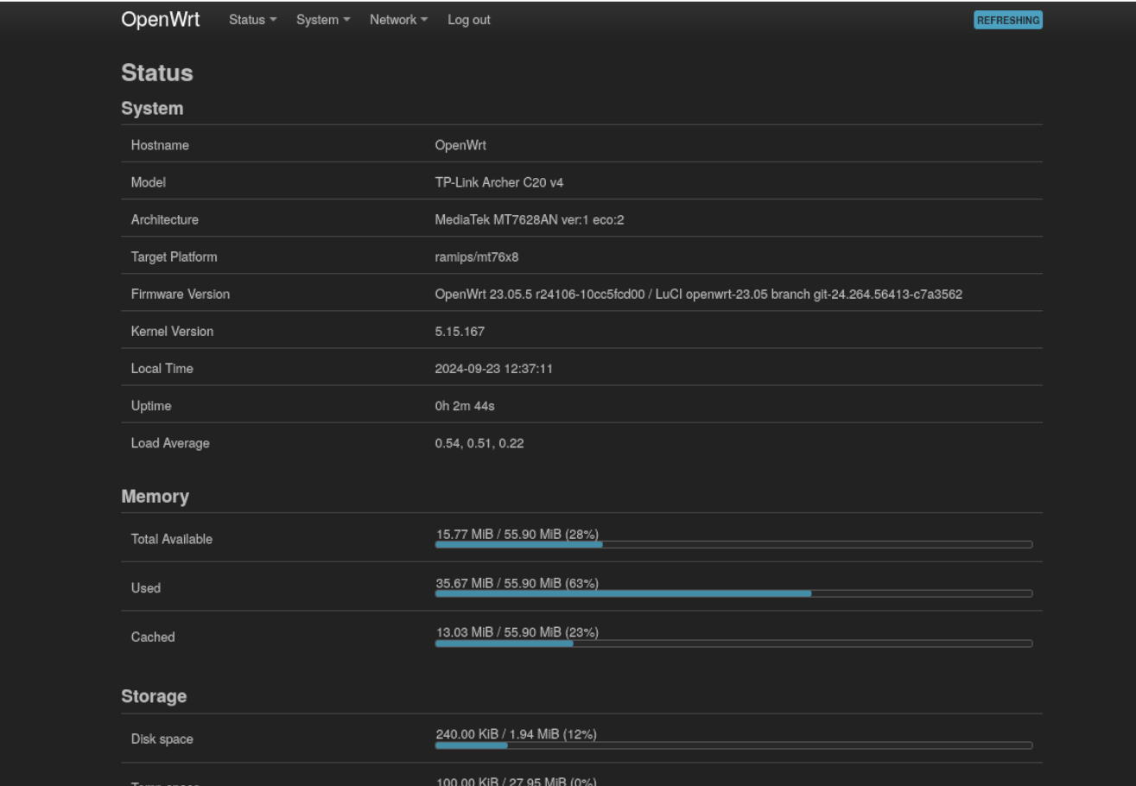Click the Cached memory row label
Screen dimensions: 1136x786
153,637
